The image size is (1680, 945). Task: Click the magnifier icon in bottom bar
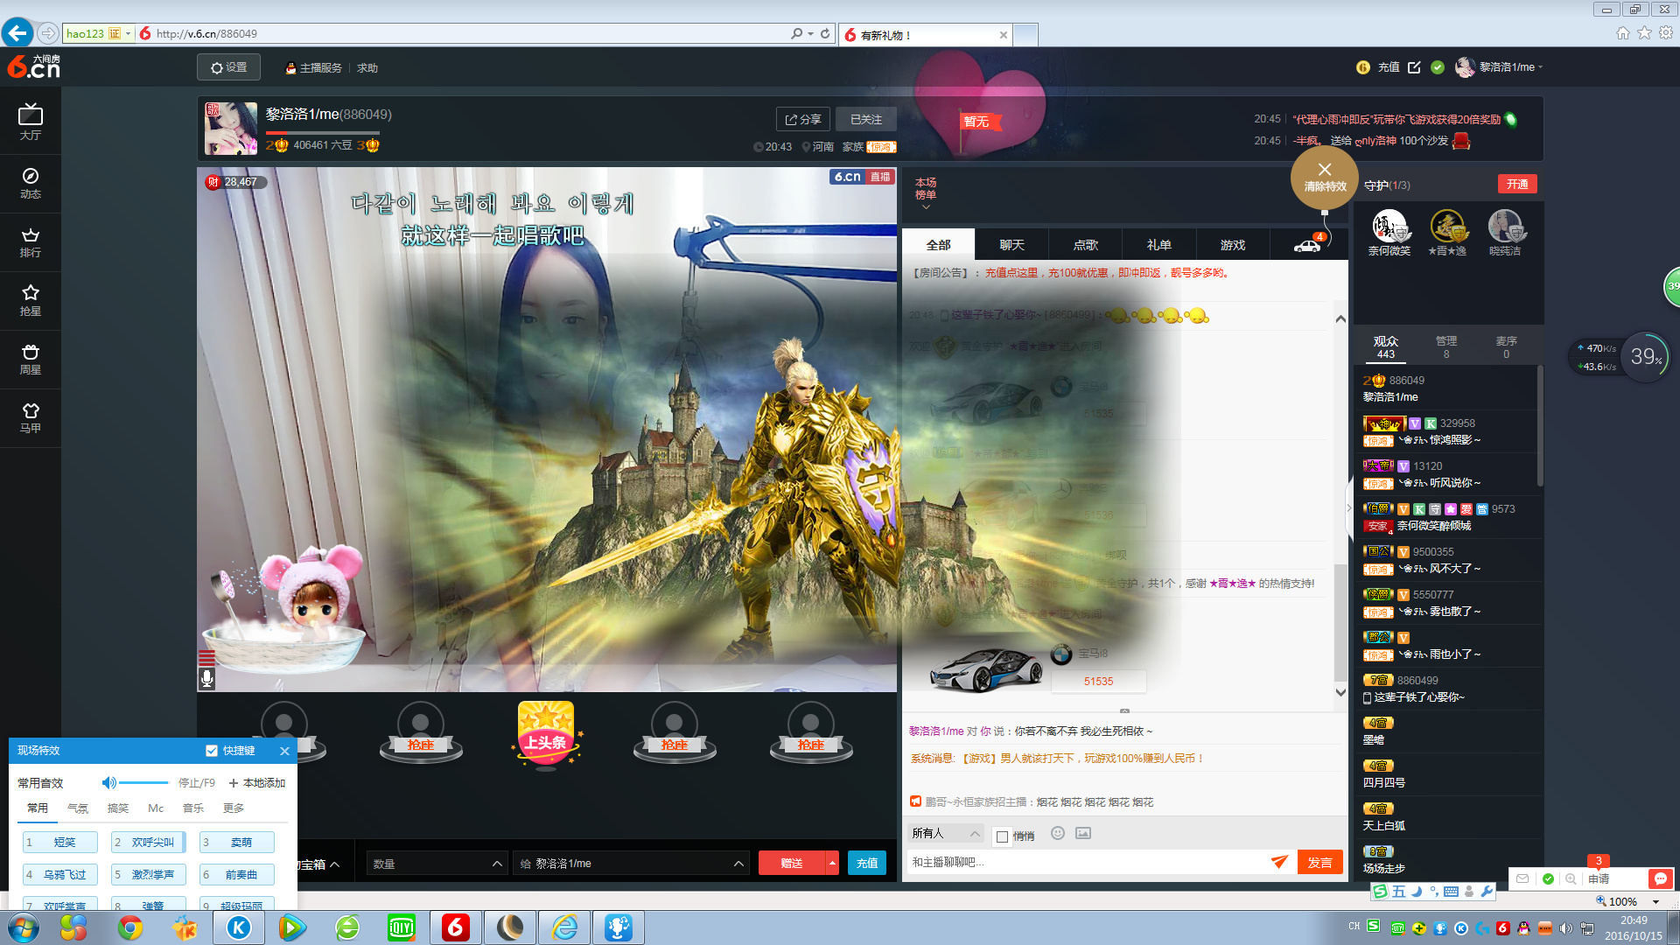point(1571,878)
